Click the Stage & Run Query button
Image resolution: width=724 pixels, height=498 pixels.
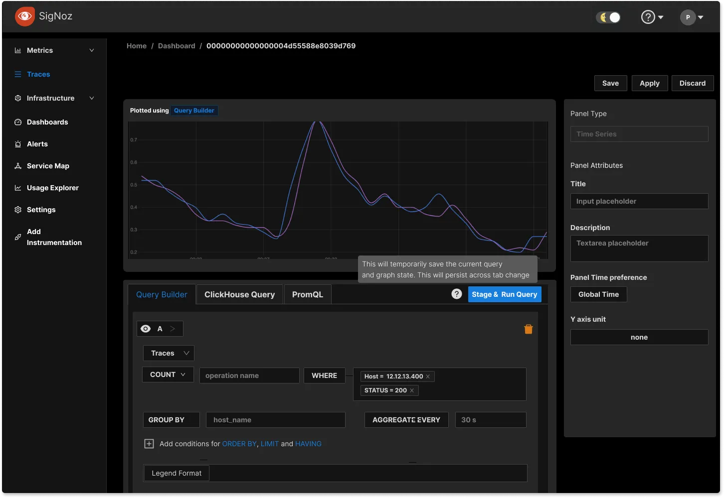tap(504, 294)
